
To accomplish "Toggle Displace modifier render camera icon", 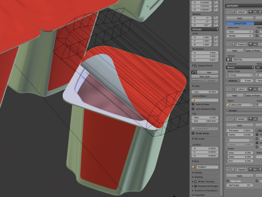I will pos(251,44).
